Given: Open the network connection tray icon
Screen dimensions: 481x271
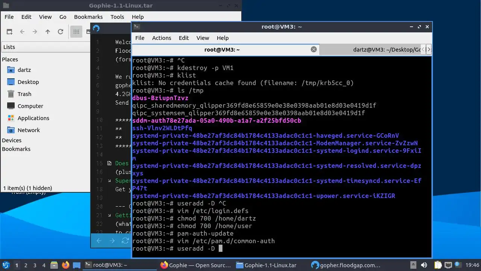Looking at the screenshot, I should pyautogui.click(x=448, y=265).
